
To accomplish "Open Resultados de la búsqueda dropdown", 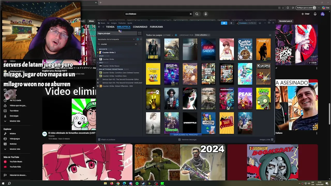I will click(116, 39).
